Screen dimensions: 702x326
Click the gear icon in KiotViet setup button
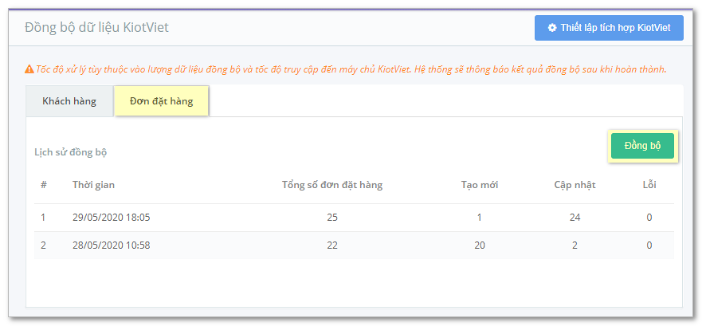552,28
